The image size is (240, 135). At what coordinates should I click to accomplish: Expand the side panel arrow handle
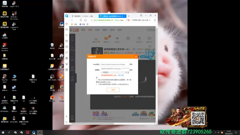(76, 78)
